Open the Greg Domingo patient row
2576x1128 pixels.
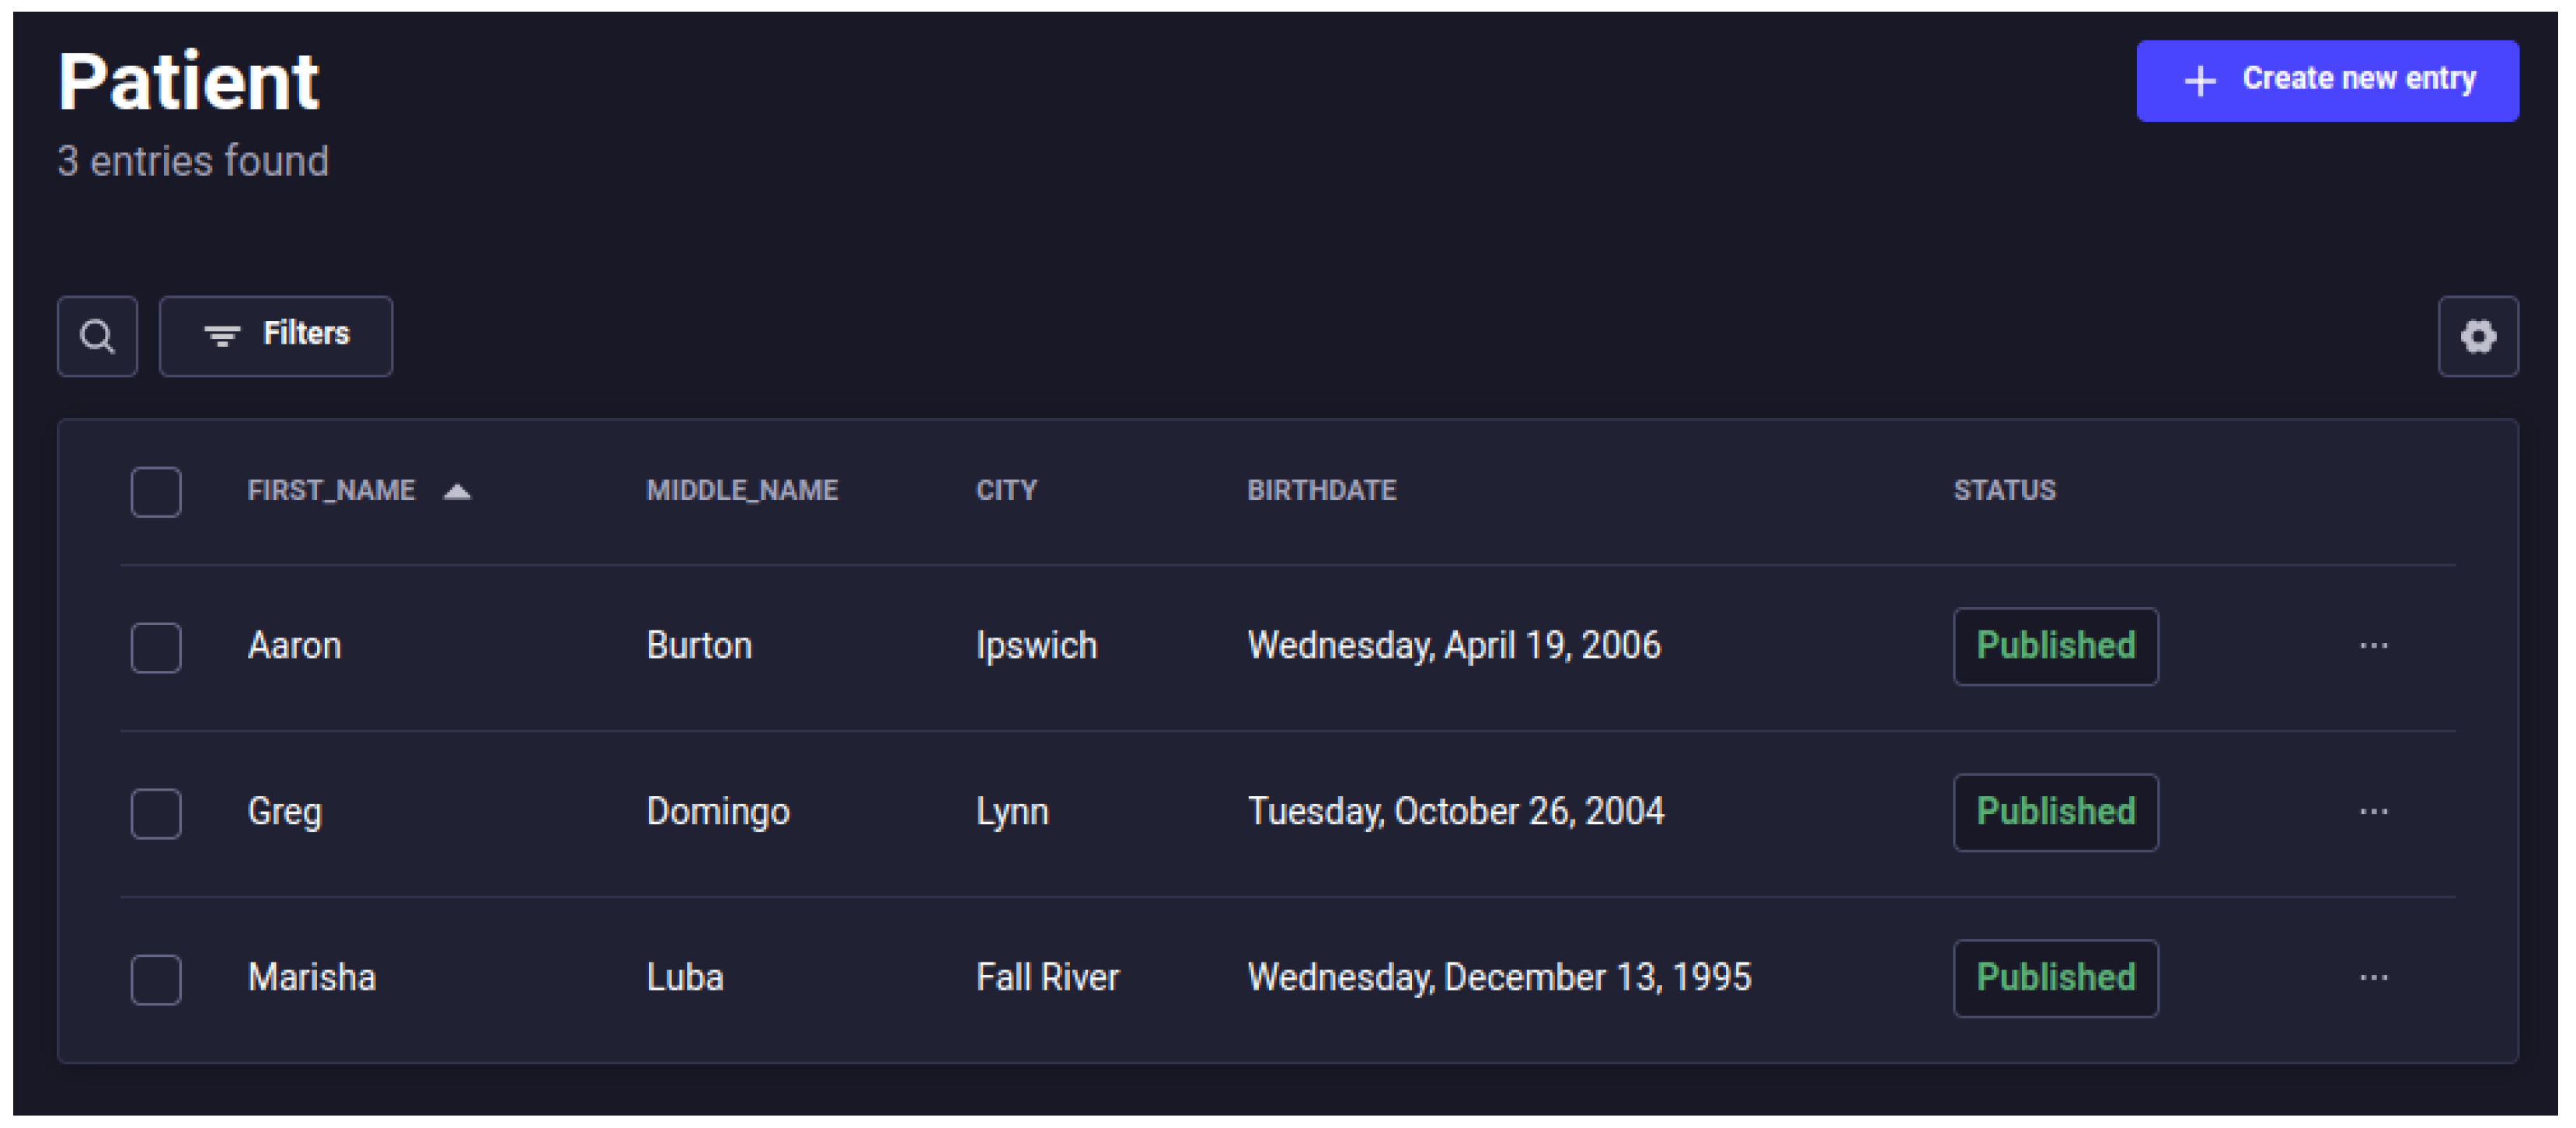[x=1287, y=814]
